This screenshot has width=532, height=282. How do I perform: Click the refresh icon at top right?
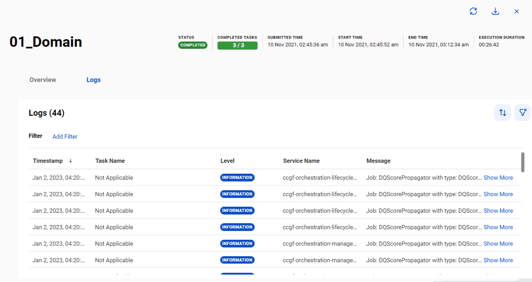click(x=473, y=11)
